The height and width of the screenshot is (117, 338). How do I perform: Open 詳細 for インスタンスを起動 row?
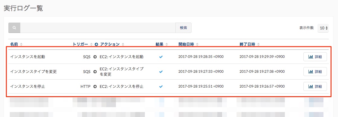click(x=315, y=57)
